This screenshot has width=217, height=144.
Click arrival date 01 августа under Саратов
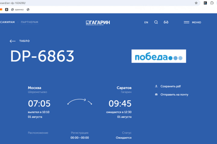[x=124, y=117]
